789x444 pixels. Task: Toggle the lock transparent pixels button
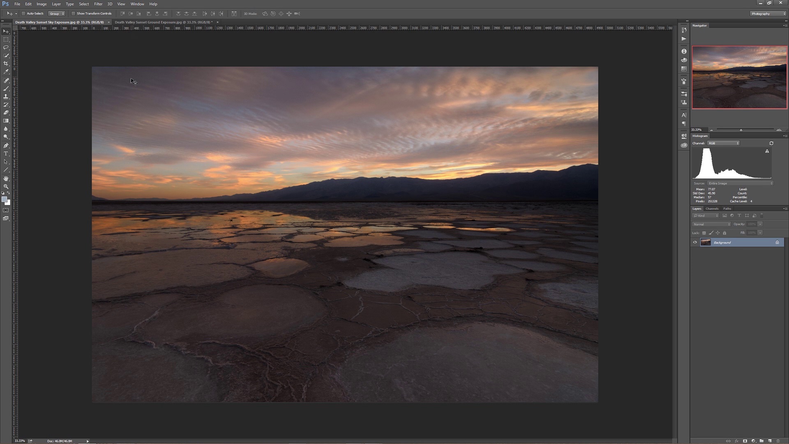click(704, 233)
